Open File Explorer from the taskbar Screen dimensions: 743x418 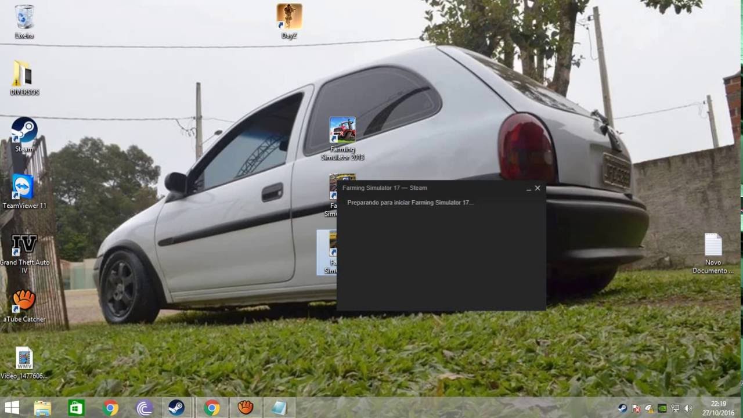42,408
